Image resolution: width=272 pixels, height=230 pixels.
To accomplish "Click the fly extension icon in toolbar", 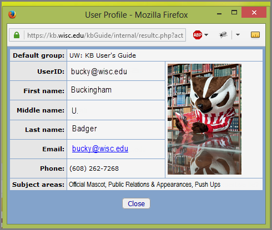I will click(223, 35).
